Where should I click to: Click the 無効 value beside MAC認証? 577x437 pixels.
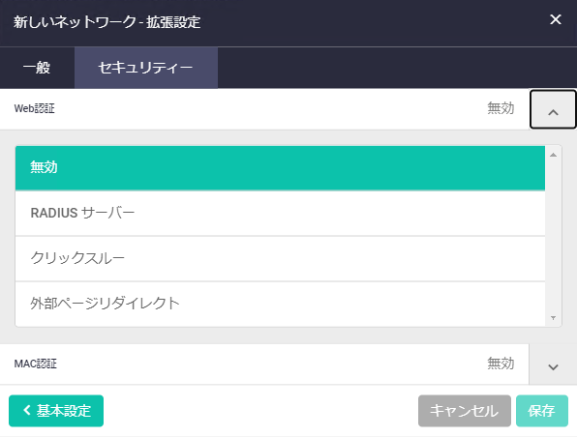point(501,364)
